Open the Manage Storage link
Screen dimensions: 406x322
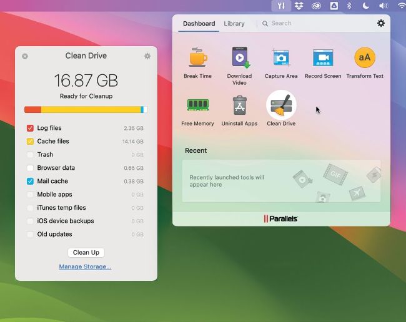85,266
